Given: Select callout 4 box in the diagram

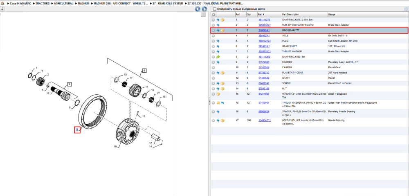Looking at the screenshot, I should click(69, 84).
